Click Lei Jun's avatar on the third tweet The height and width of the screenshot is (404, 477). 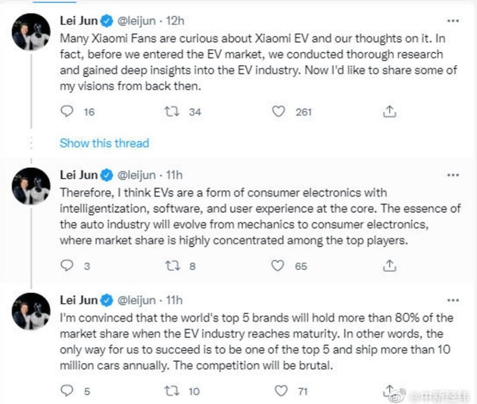click(30, 312)
